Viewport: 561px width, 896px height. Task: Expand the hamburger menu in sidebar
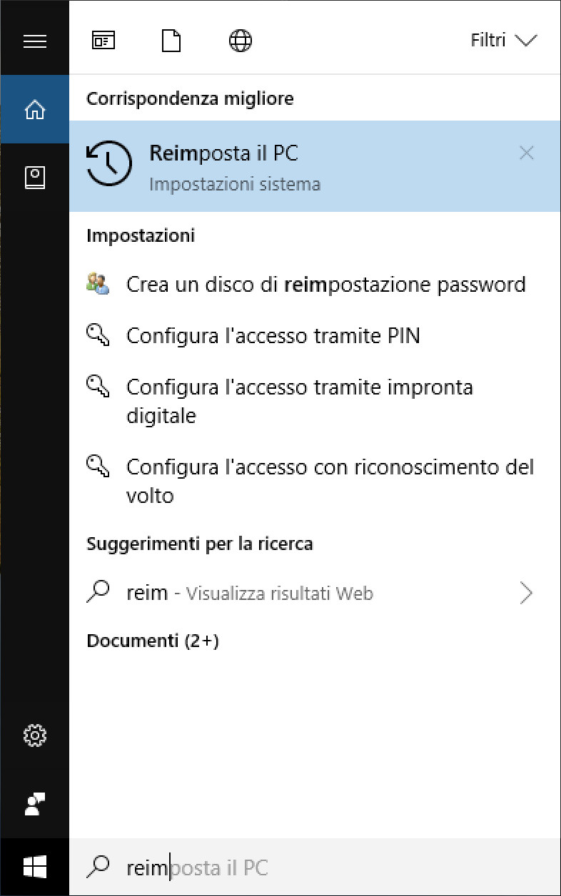click(x=34, y=41)
